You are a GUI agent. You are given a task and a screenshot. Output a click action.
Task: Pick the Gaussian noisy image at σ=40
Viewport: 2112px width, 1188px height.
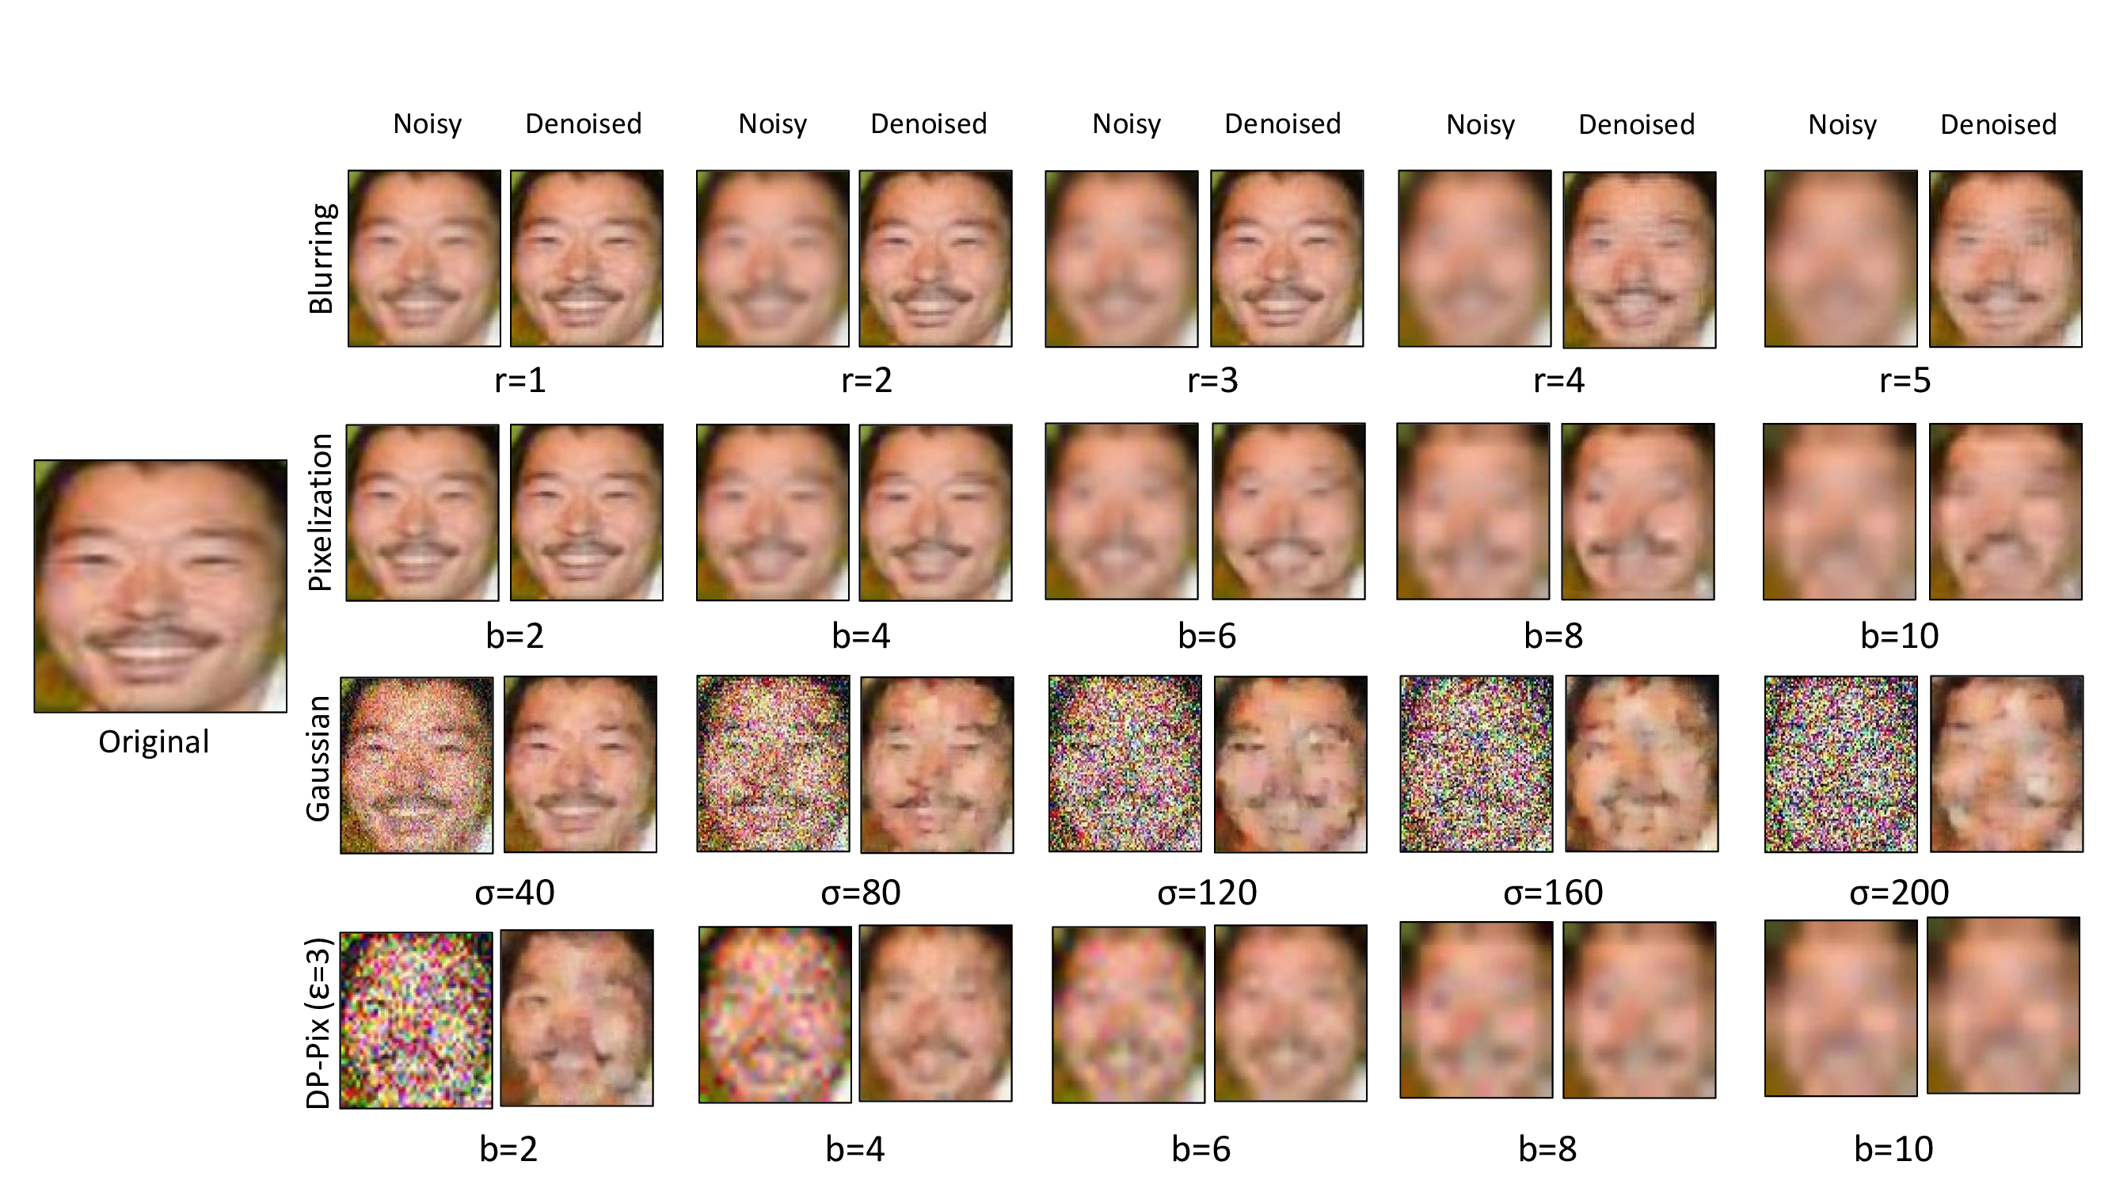[417, 765]
